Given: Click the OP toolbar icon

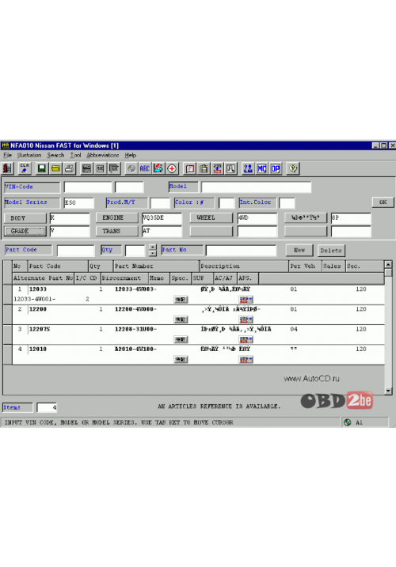Looking at the screenshot, I should [x=276, y=168].
